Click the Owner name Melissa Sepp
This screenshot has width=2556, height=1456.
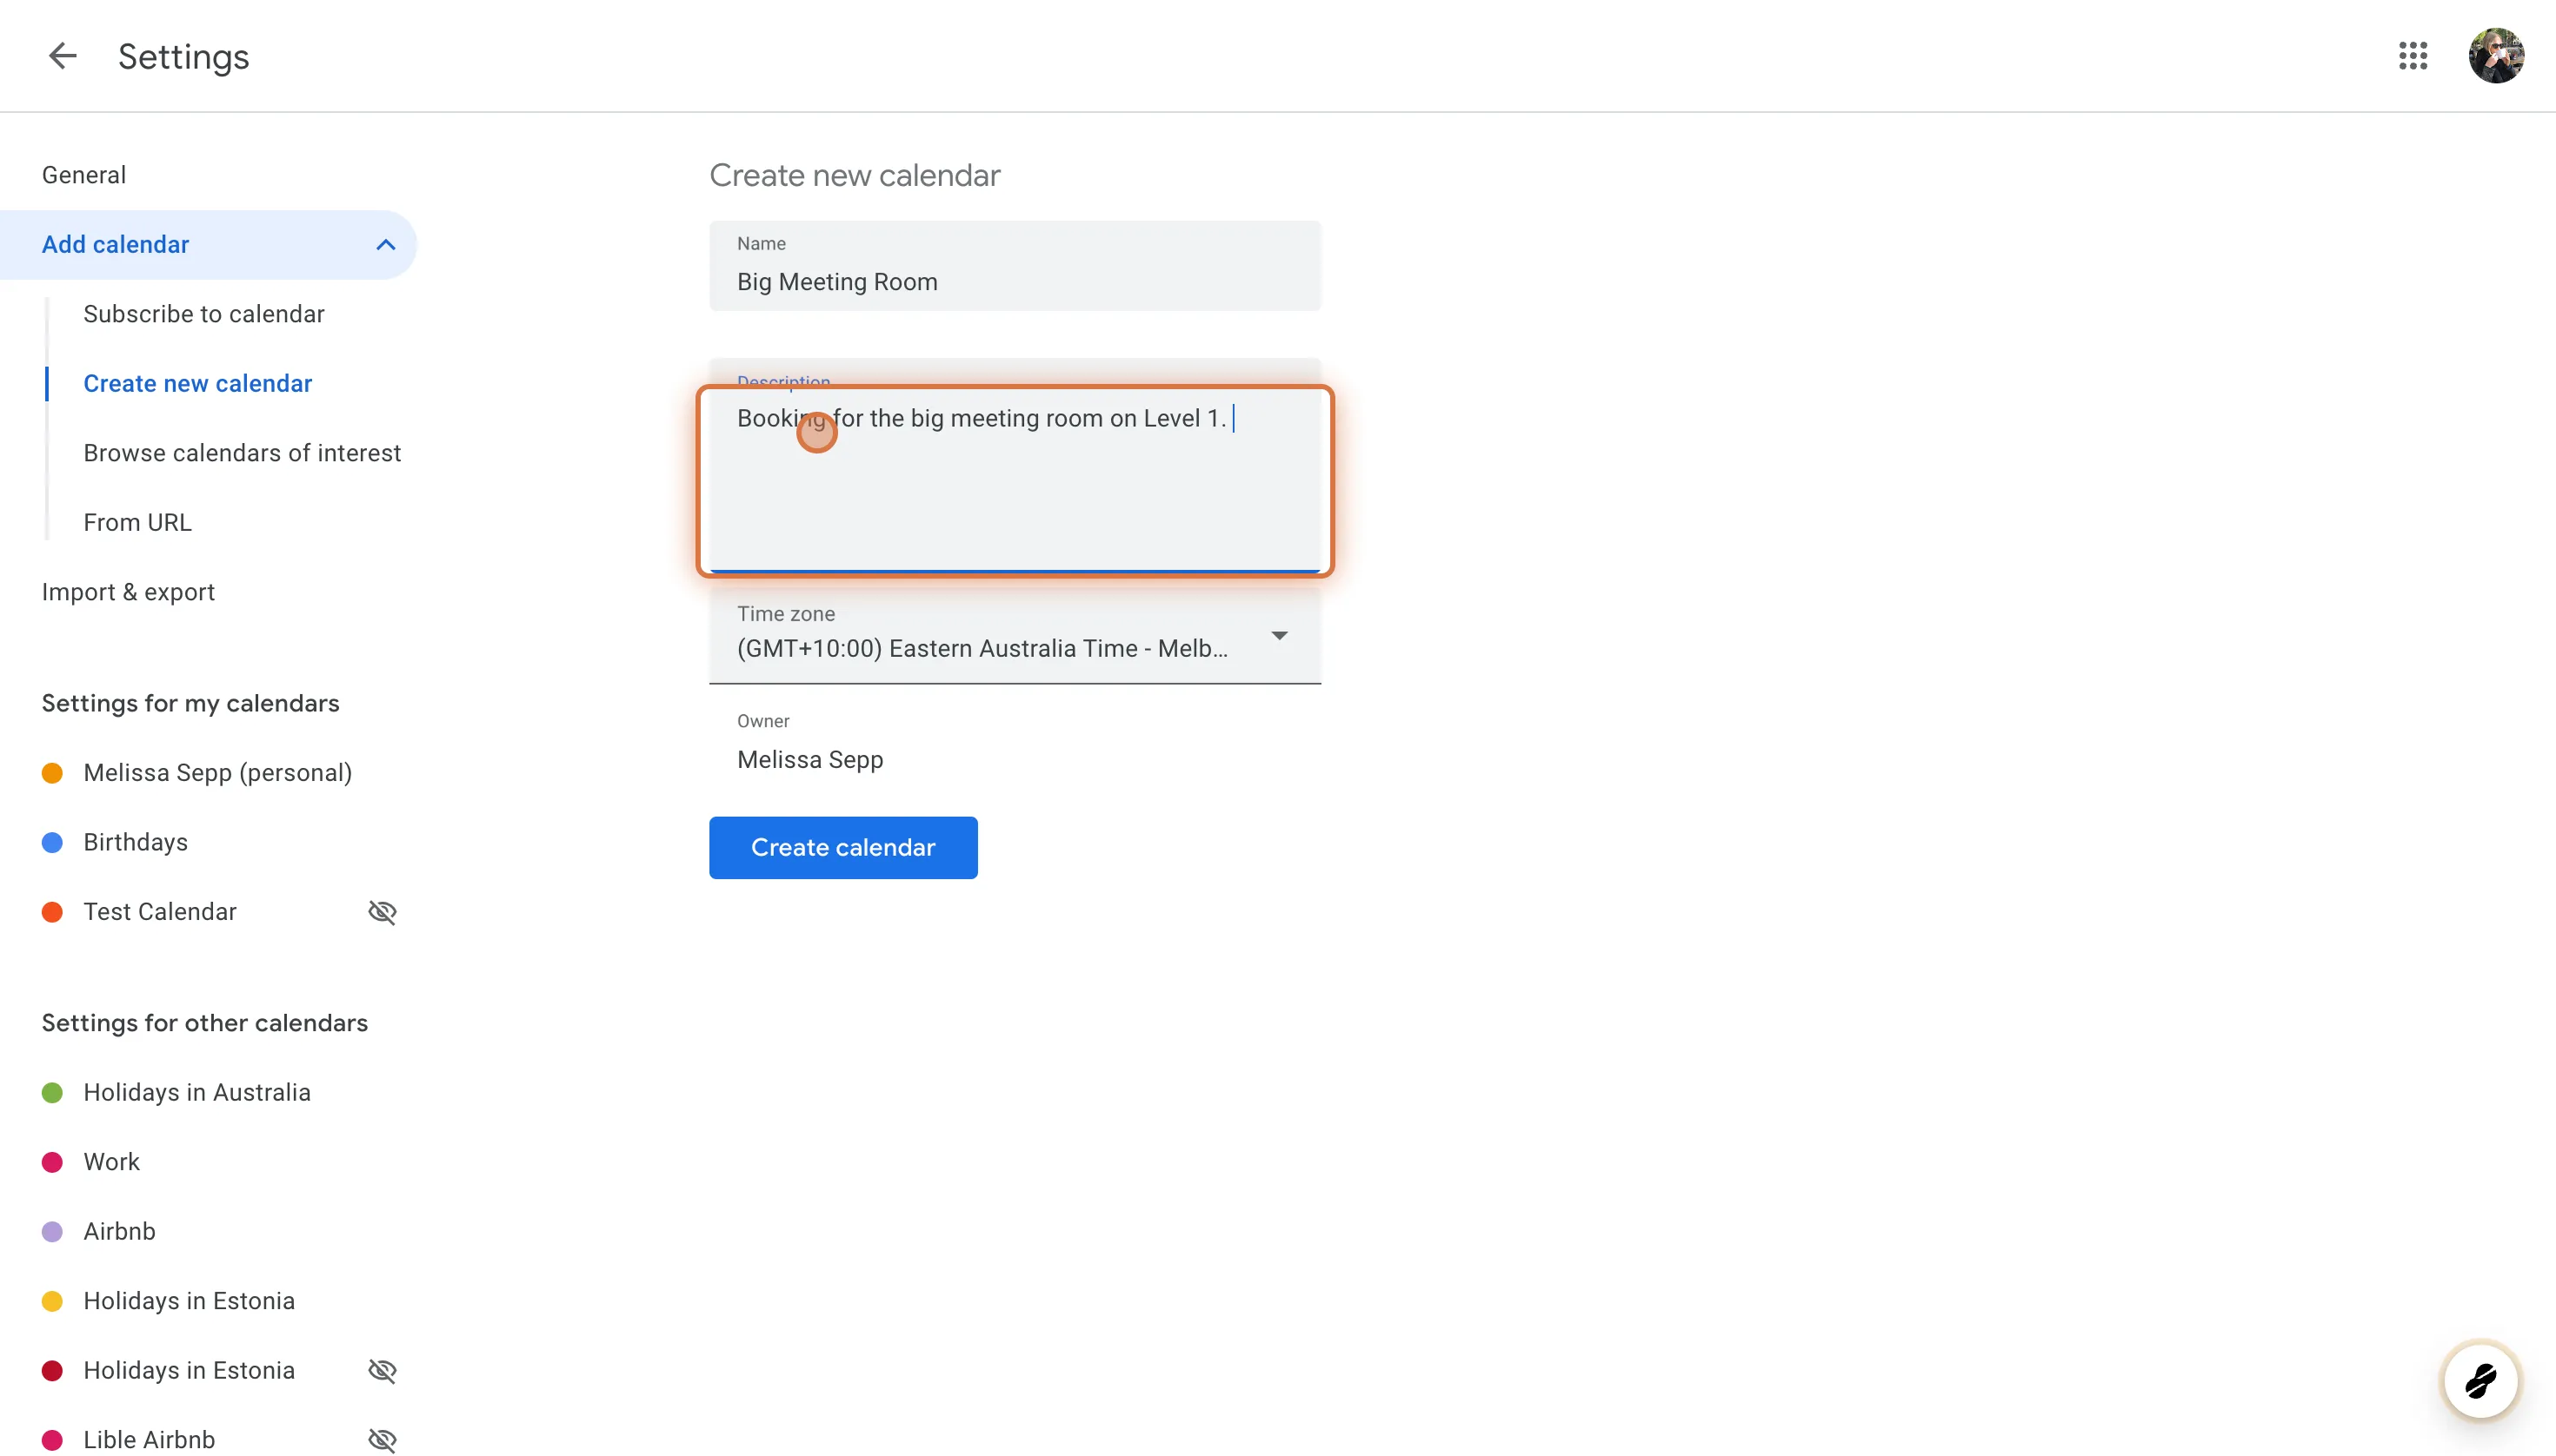click(810, 759)
